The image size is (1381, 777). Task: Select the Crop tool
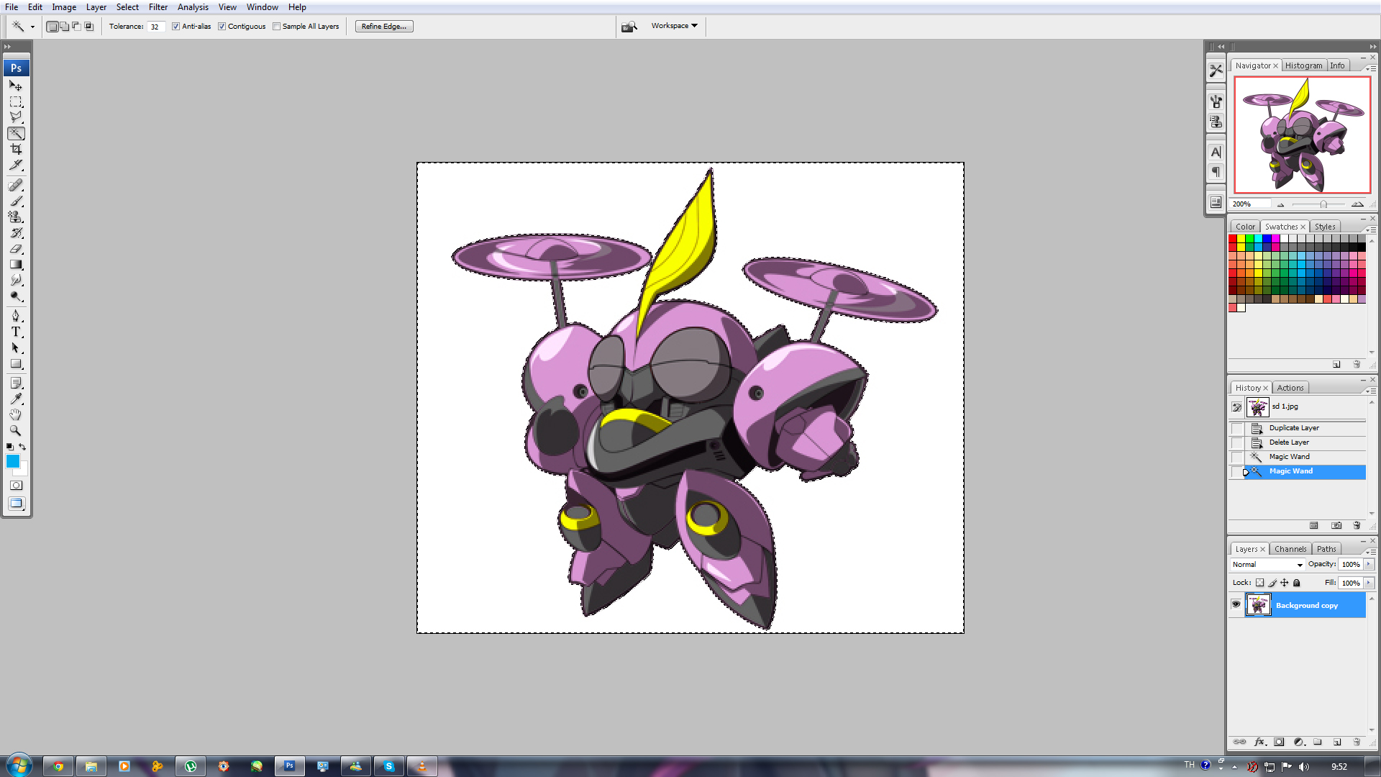point(16,149)
